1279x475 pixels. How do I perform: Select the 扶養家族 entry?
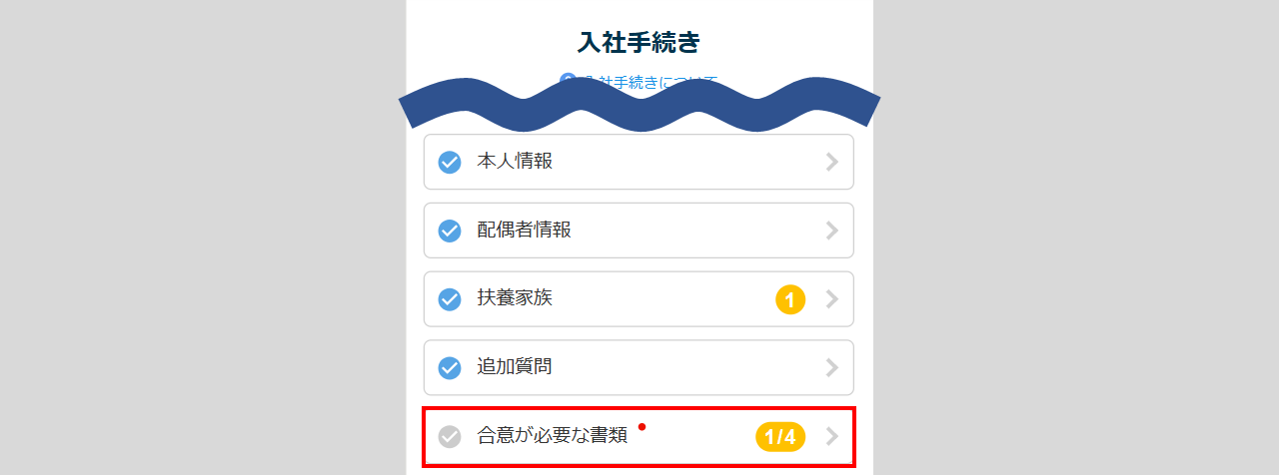tap(515, 299)
